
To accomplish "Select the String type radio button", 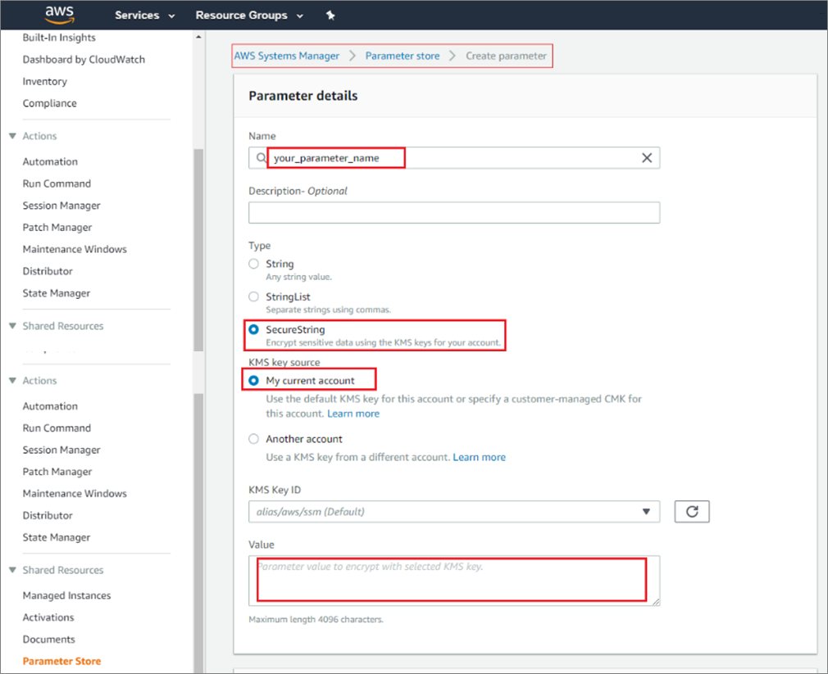I will coord(253,264).
